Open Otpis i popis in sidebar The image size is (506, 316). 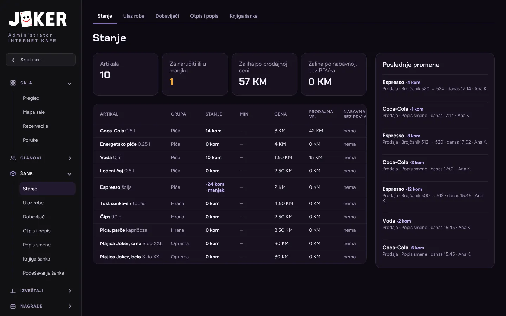(x=47, y=231)
